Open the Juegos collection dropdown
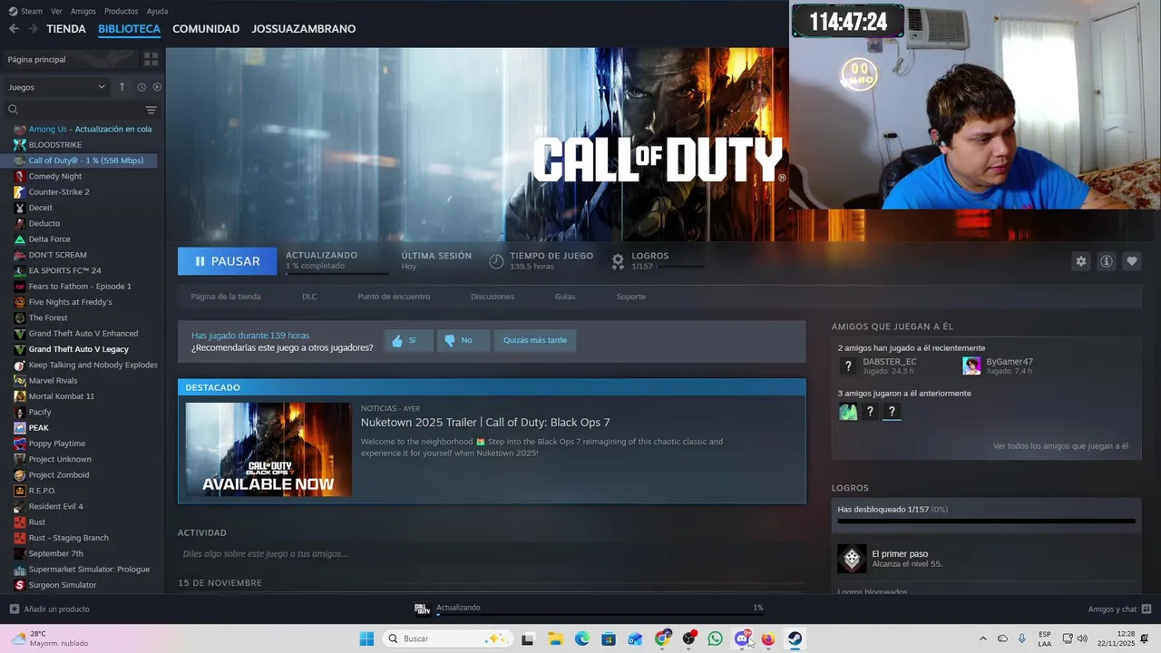Viewport: 1161px width, 653px height. (56, 87)
